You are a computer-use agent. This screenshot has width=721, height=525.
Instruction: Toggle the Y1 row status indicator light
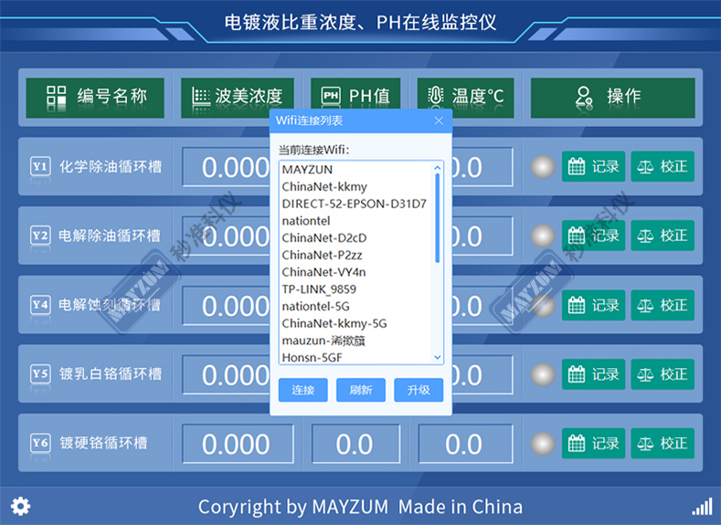(x=544, y=166)
